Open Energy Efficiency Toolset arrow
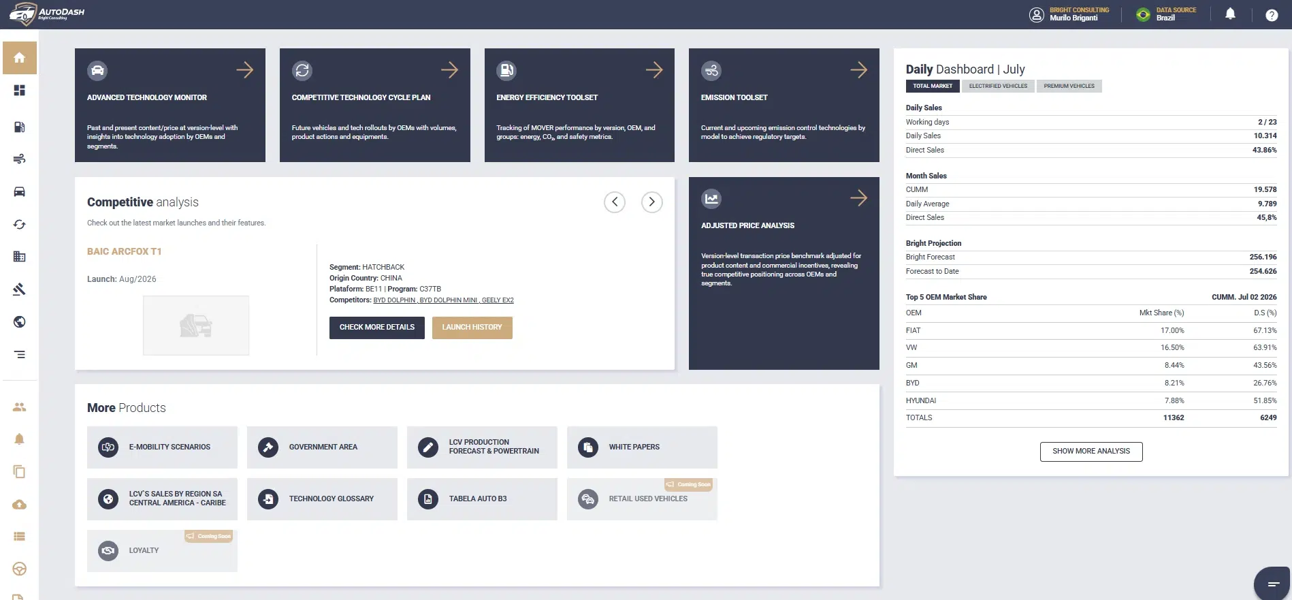This screenshot has width=1292, height=600. click(x=654, y=69)
